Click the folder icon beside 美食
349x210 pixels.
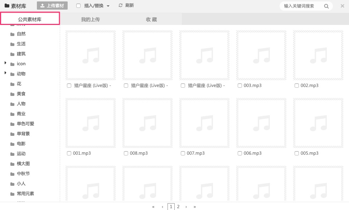(x=13, y=94)
